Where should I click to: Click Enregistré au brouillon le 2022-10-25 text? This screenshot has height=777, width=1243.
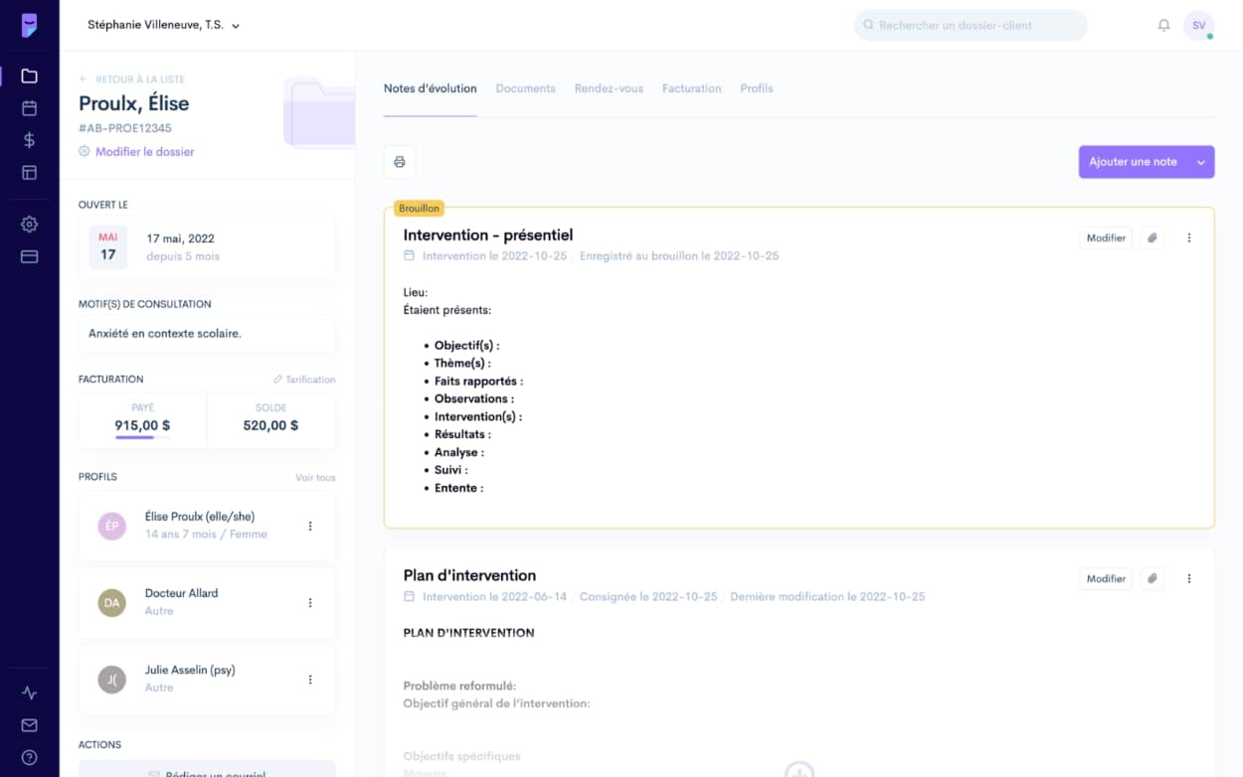(x=679, y=256)
